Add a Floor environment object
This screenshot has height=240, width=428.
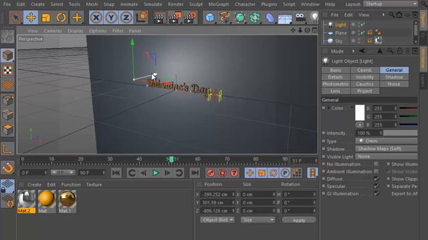click(x=285, y=17)
